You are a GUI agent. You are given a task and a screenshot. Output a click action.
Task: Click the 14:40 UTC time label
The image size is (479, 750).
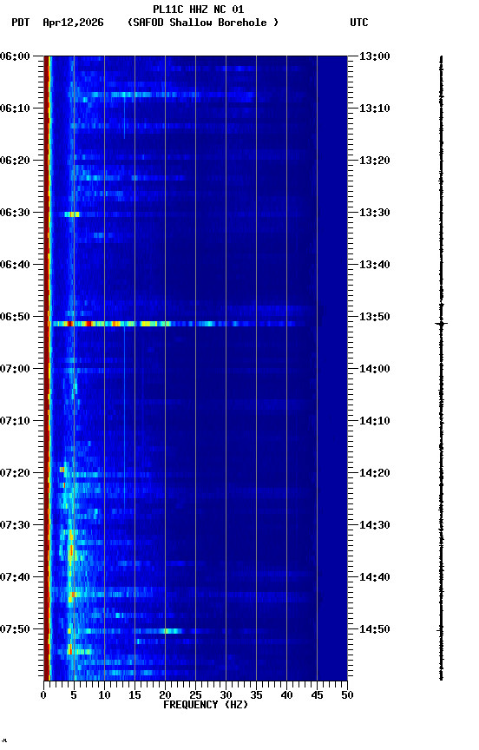point(375,577)
